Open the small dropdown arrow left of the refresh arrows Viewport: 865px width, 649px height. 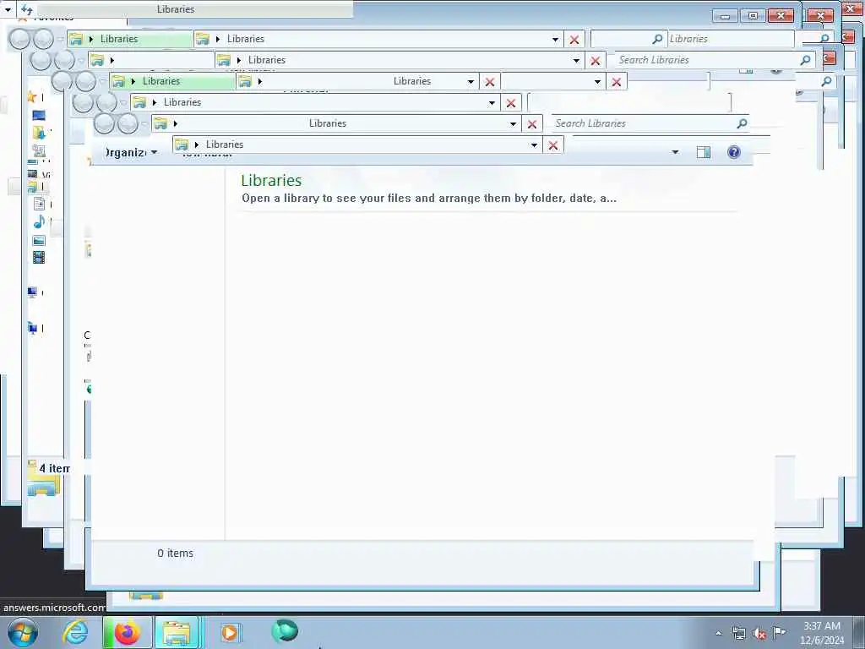click(x=8, y=9)
